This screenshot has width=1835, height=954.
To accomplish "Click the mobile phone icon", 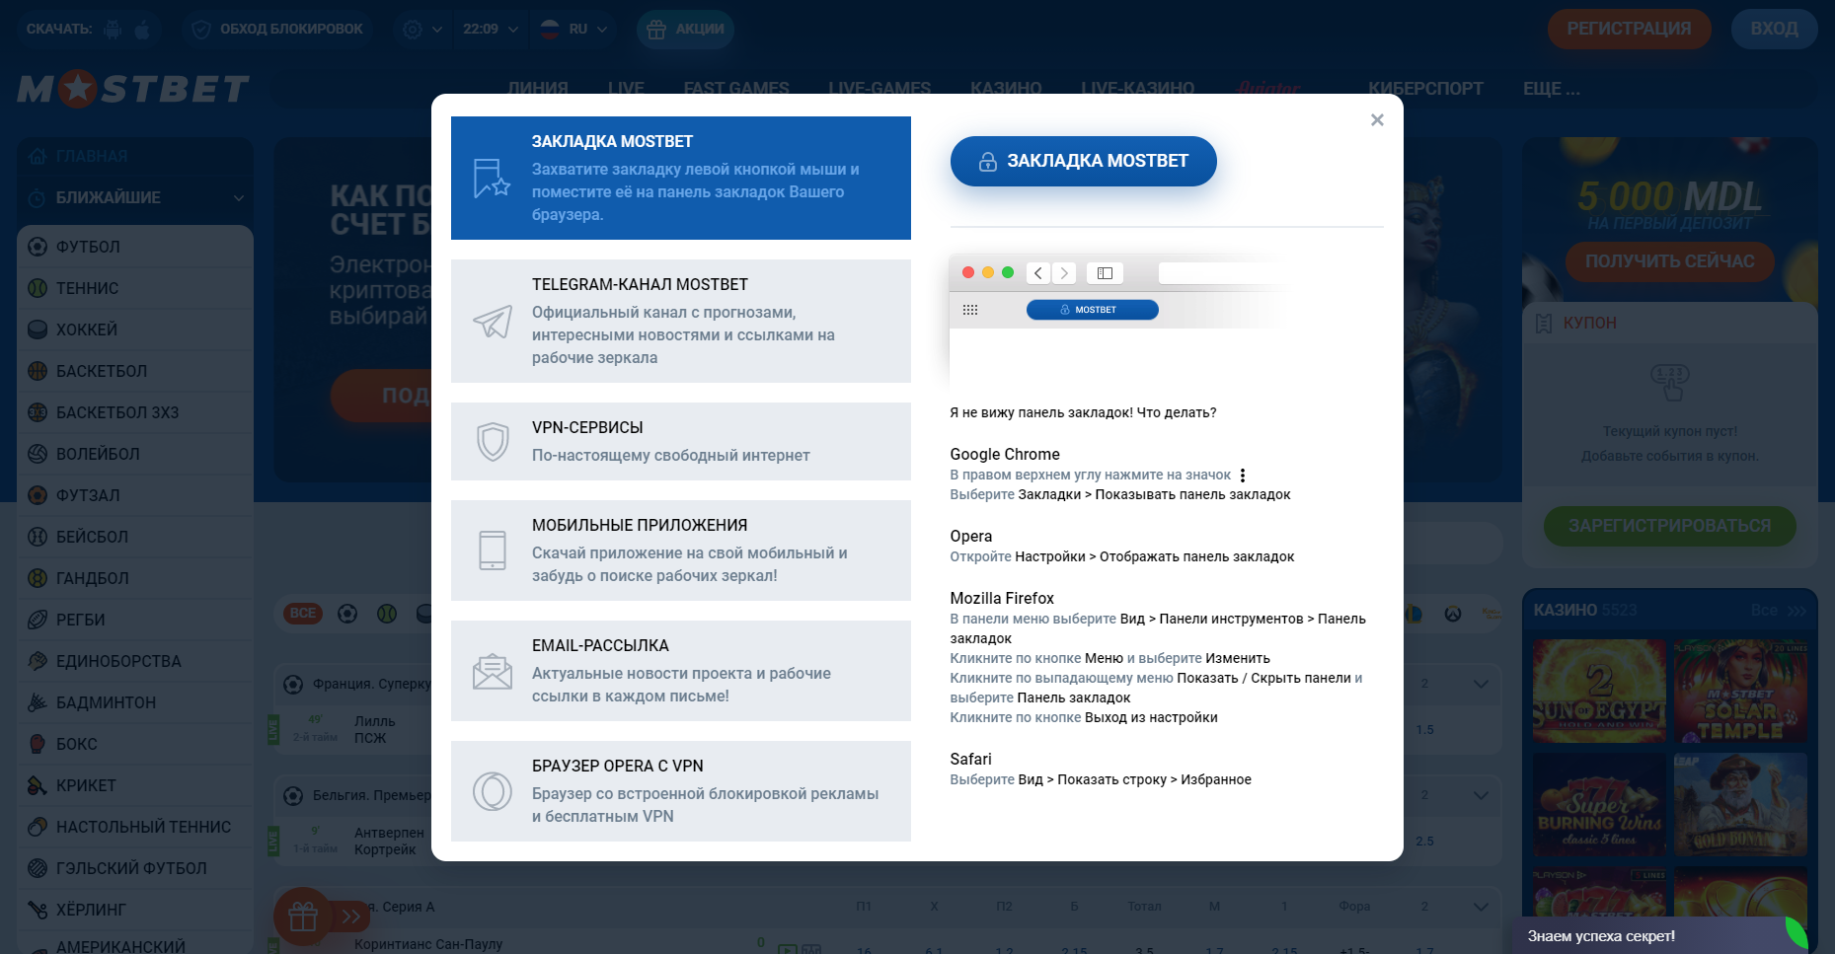I will [492, 550].
